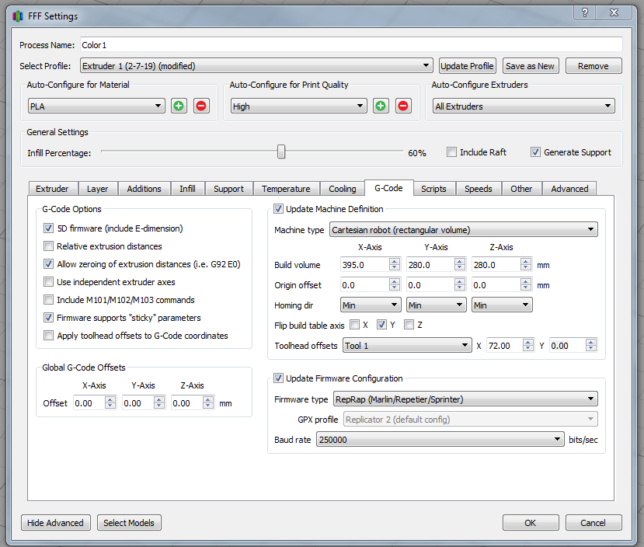Open the Select Profile dropdown
This screenshot has height=547, width=644.
tap(256, 66)
